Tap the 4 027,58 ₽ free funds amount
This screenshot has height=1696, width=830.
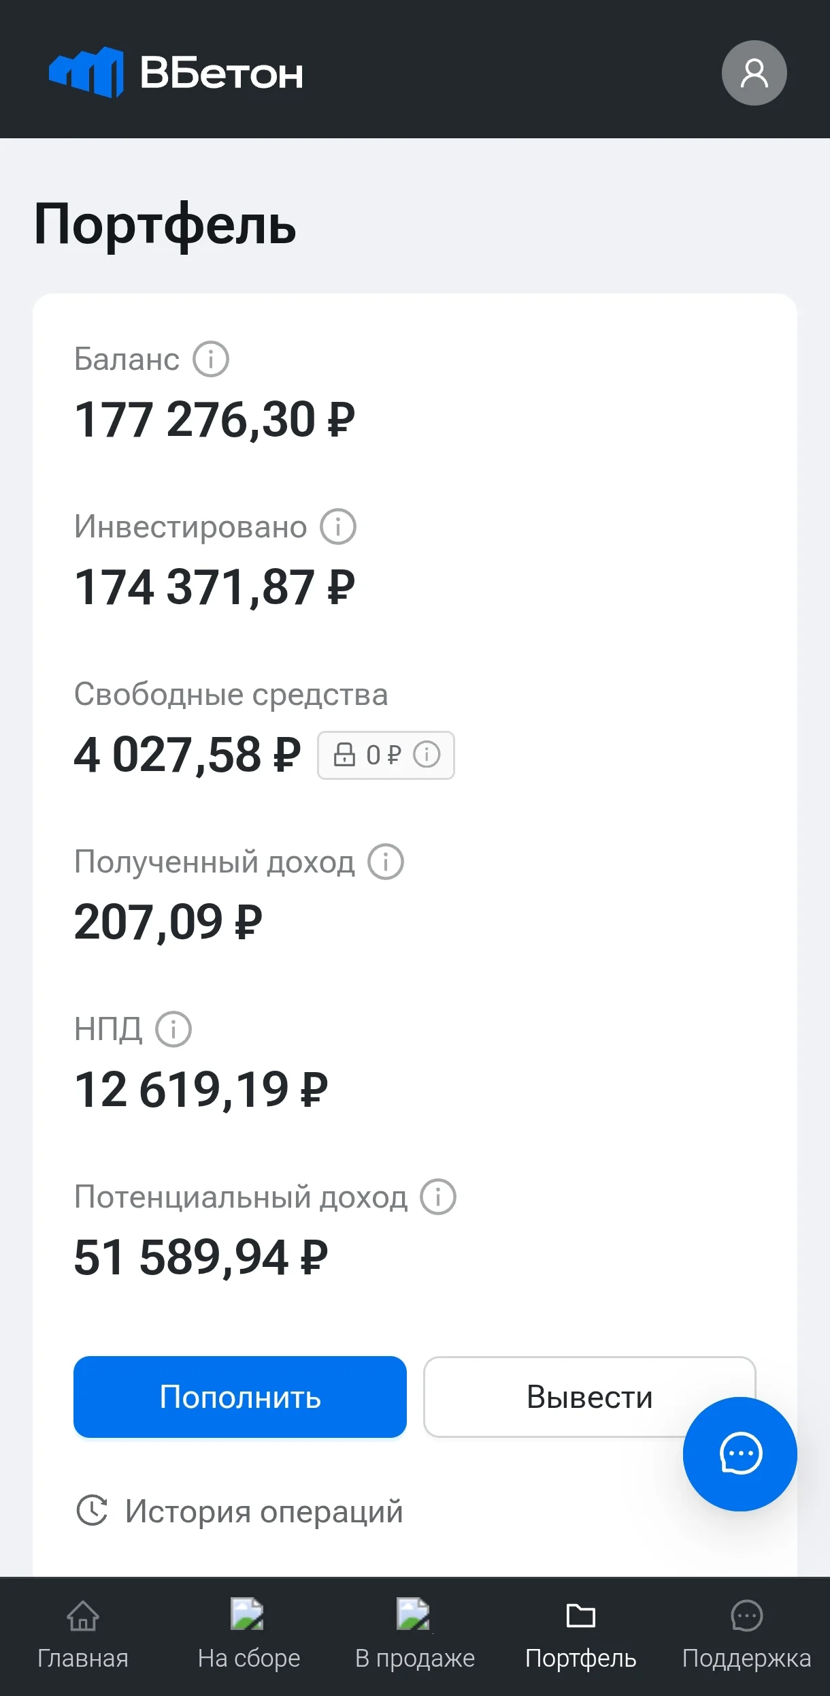(187, 755)
